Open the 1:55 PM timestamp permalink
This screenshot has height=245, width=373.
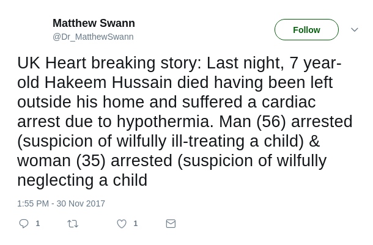click(33, 203)
